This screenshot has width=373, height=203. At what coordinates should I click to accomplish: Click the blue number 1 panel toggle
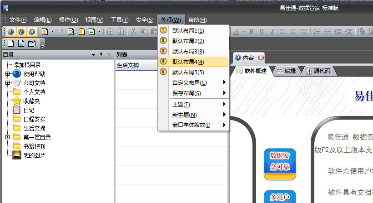click(10, 32)
